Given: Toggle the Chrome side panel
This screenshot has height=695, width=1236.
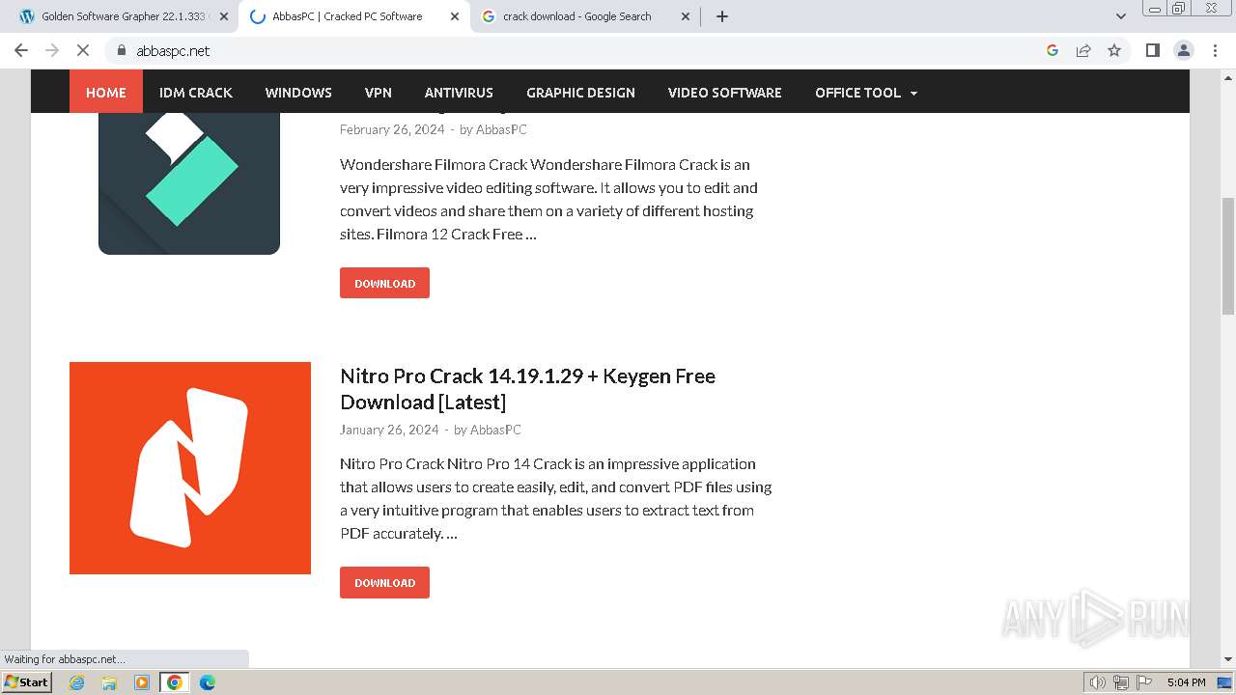Looking at the screenshot, I should [1152, 50].
